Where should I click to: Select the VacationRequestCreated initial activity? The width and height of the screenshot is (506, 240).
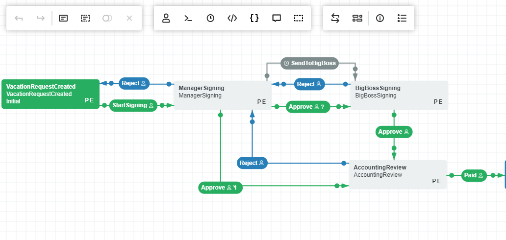click(51, 94)
